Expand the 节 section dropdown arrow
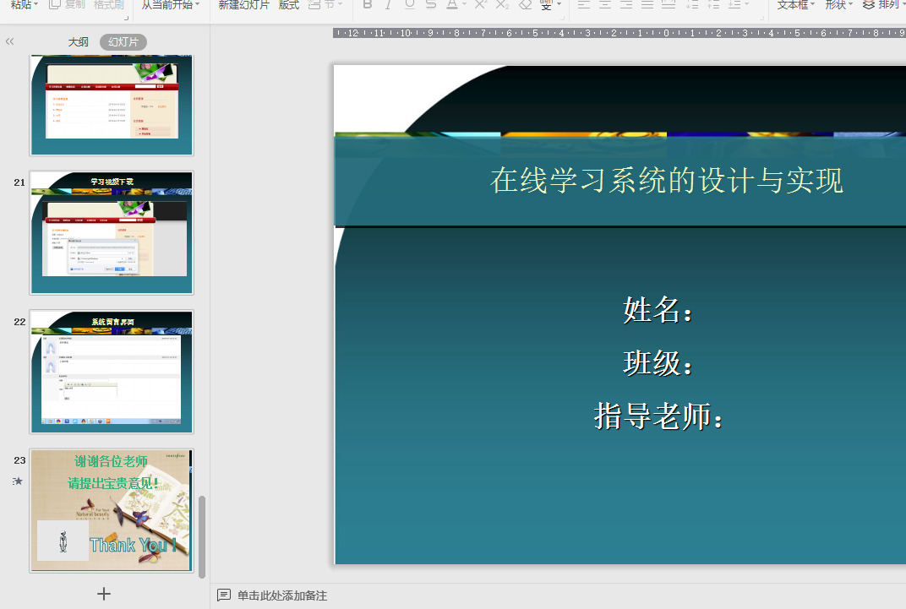Image resolution: width=906 pixels, height=609 pixels. (x=340, y=4)
